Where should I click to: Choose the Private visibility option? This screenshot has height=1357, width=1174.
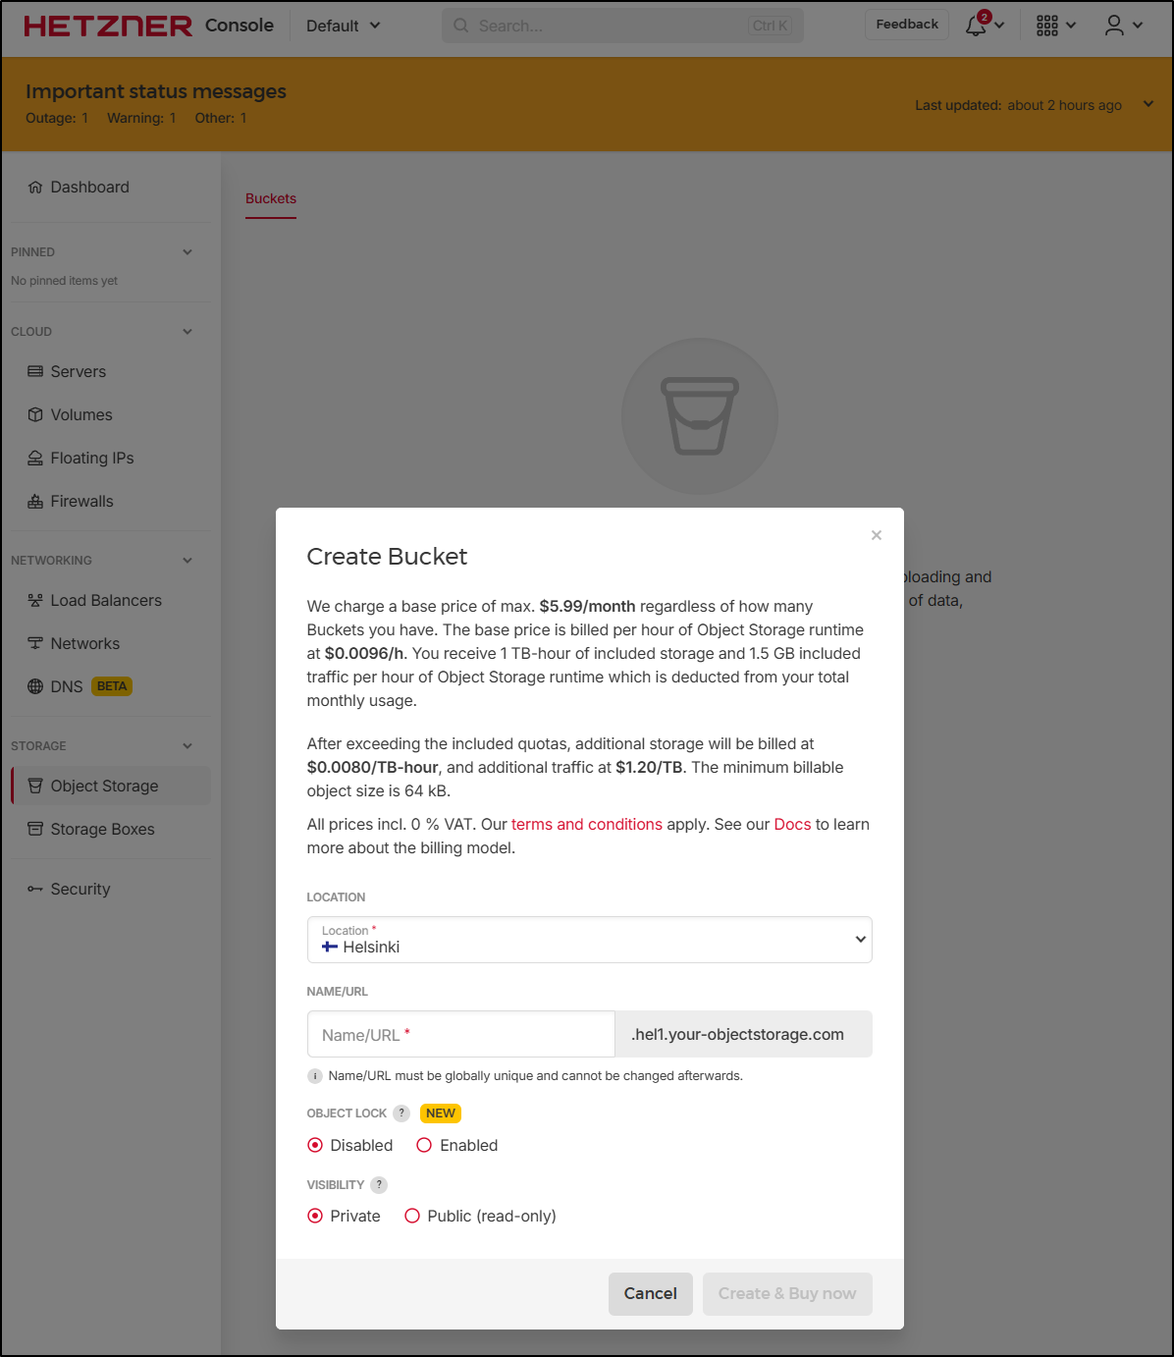click(315, 1216)
